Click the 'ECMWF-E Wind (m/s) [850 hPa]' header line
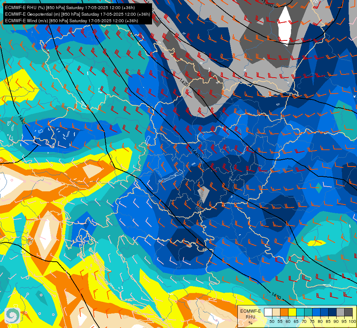Screen dimensions: 357x328 [x=71, y=21]
